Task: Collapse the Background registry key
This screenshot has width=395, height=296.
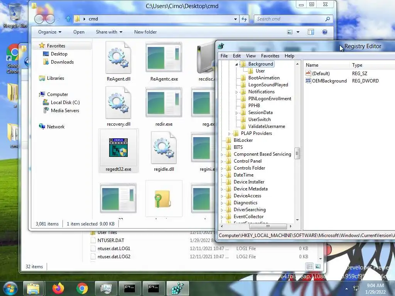Action: pos(236,64)
